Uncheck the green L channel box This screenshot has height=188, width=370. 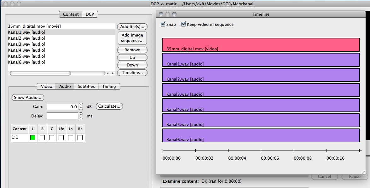coord(33,138)
